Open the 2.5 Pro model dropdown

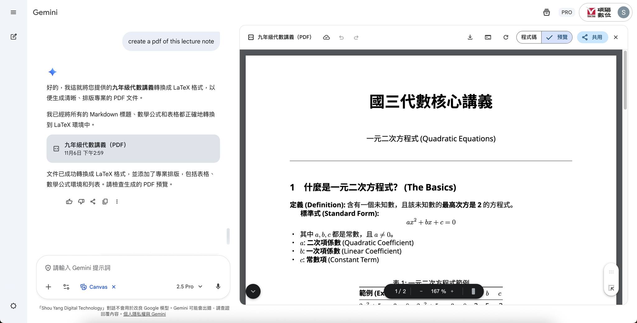tap(189, 287)
